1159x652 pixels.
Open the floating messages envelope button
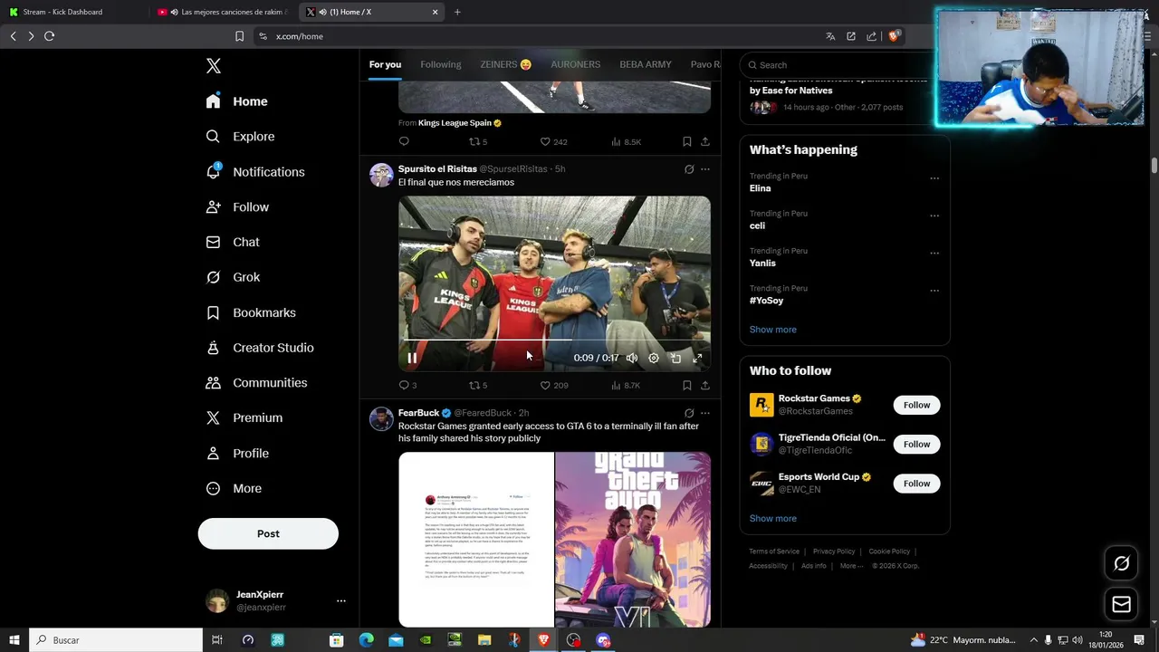tap(1121, 605)
